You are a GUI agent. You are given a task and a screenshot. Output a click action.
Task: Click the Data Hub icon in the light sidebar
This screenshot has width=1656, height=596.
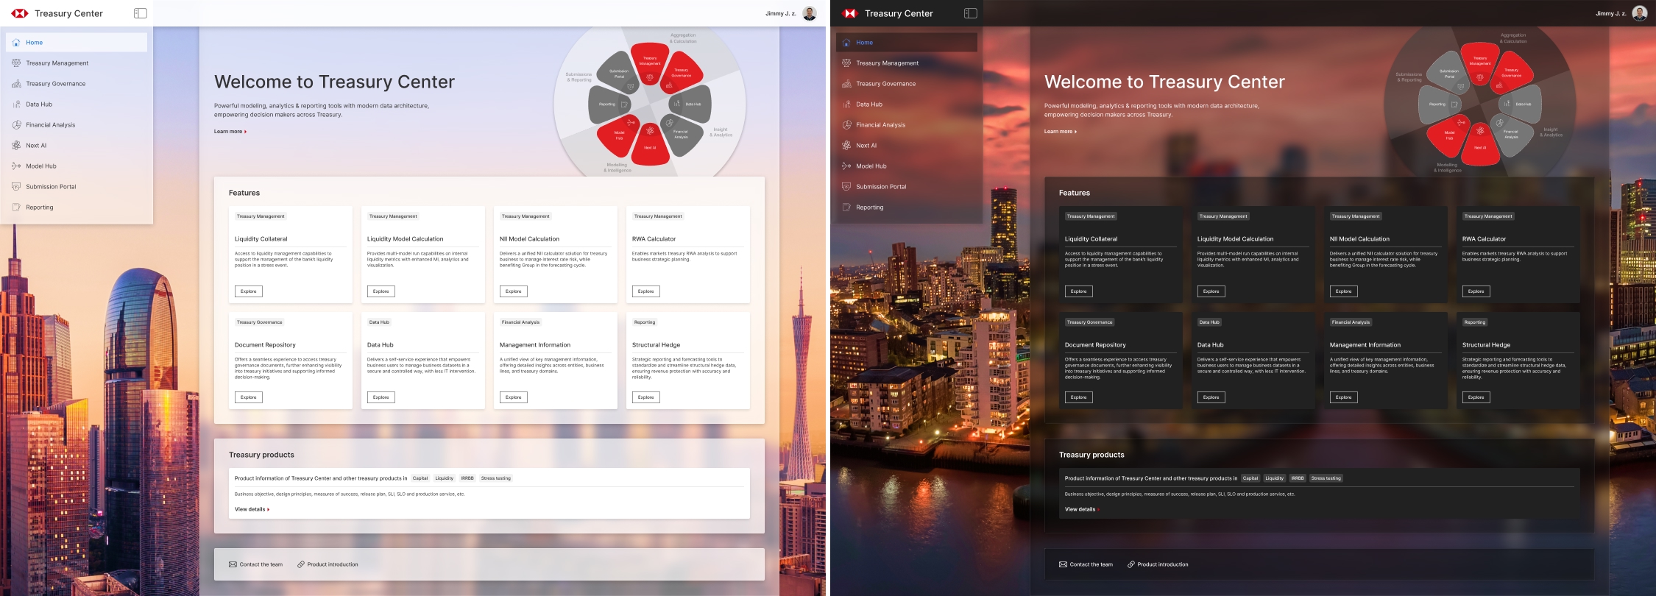click(16, 104)
